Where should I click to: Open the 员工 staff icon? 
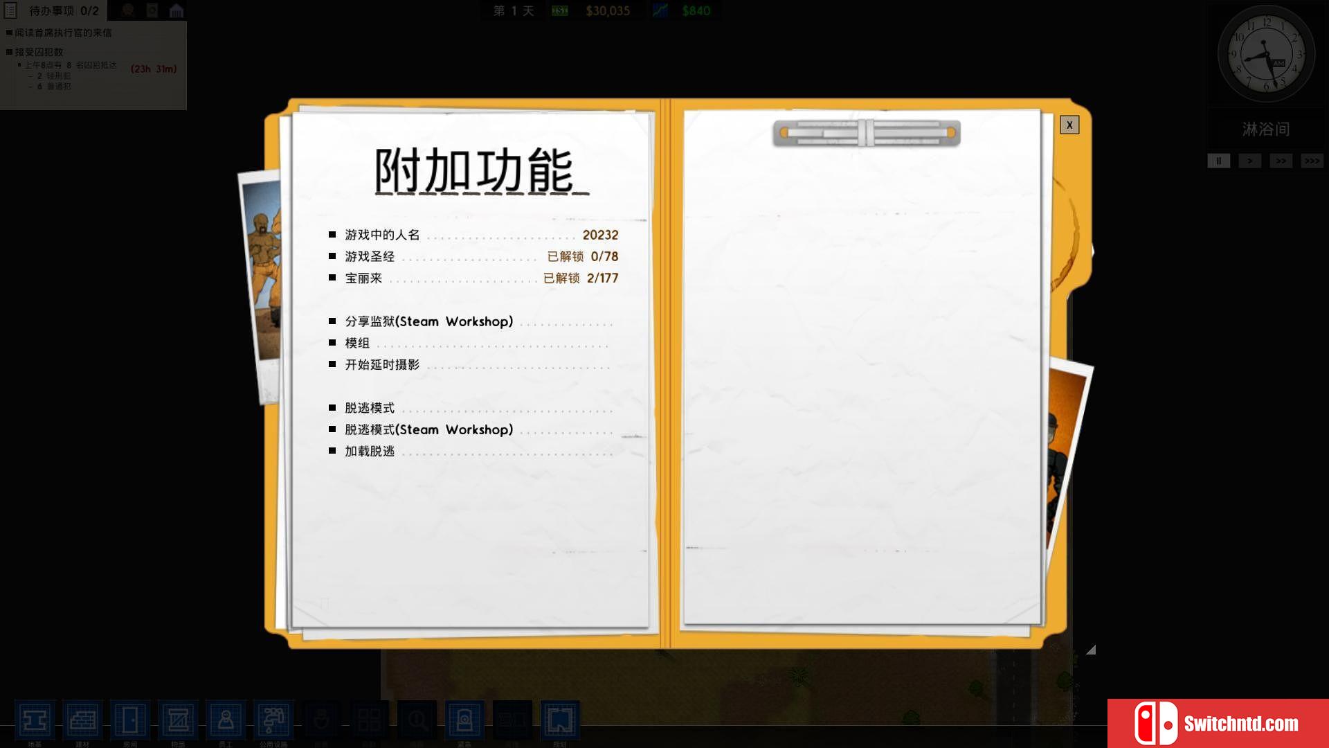[226, 720]
